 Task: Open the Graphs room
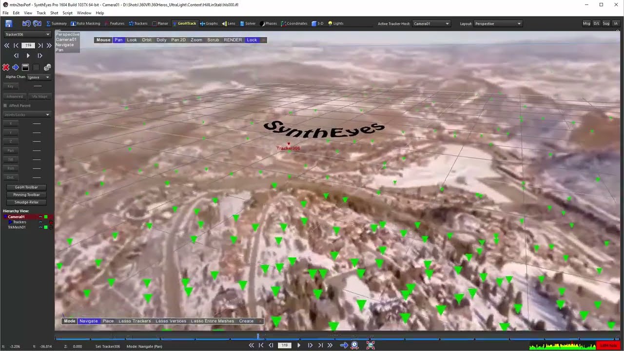[x=209, y=23]
